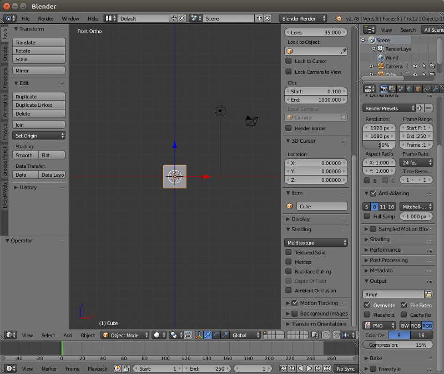Click the Translate button

click(39, 42)
